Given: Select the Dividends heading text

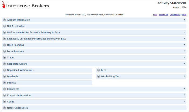Looking at the screenshot, I should click(12, 76).
